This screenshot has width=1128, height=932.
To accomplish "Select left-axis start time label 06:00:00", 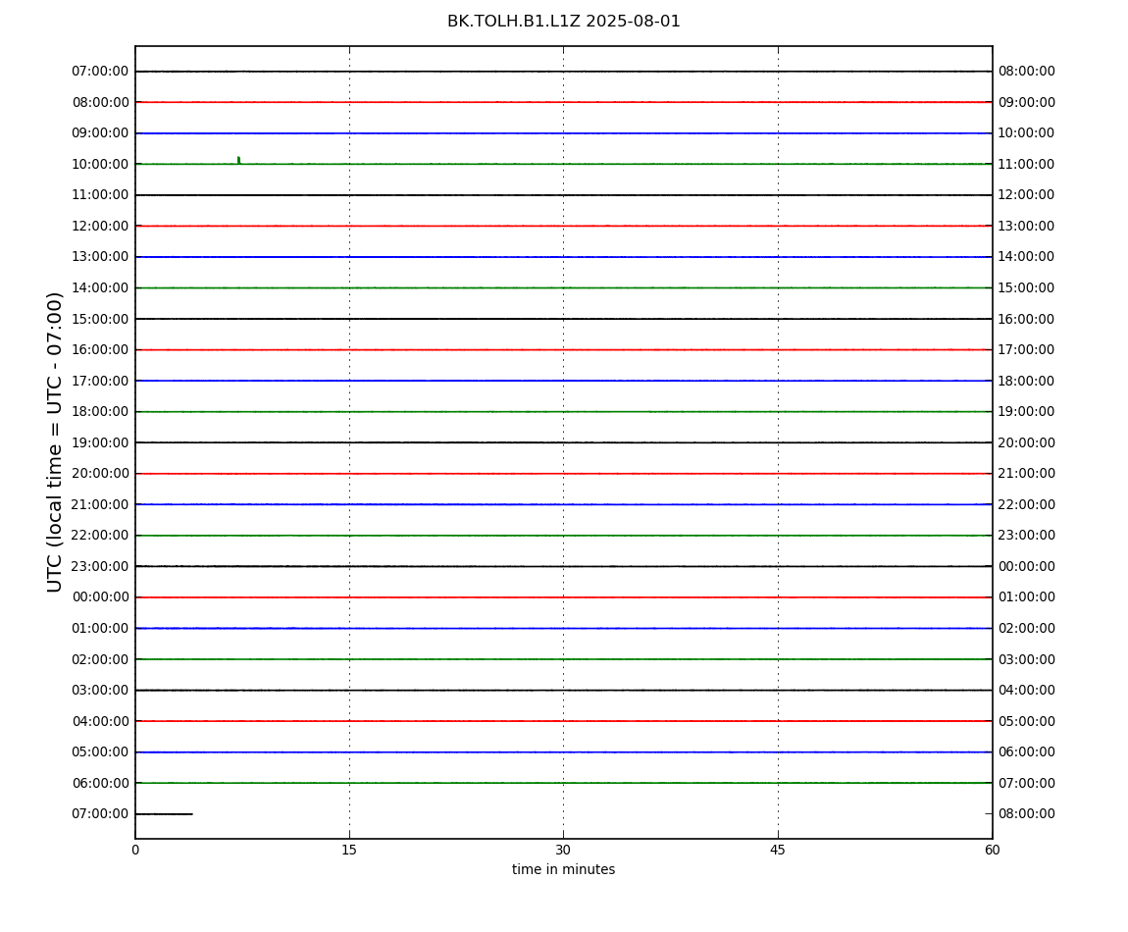I will click(x=100, y=783).
